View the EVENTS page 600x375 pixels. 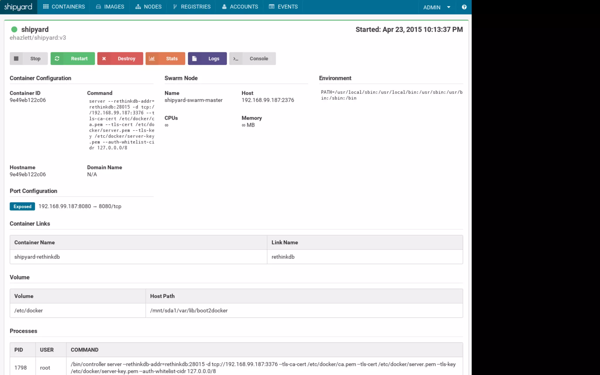(283, 7)
